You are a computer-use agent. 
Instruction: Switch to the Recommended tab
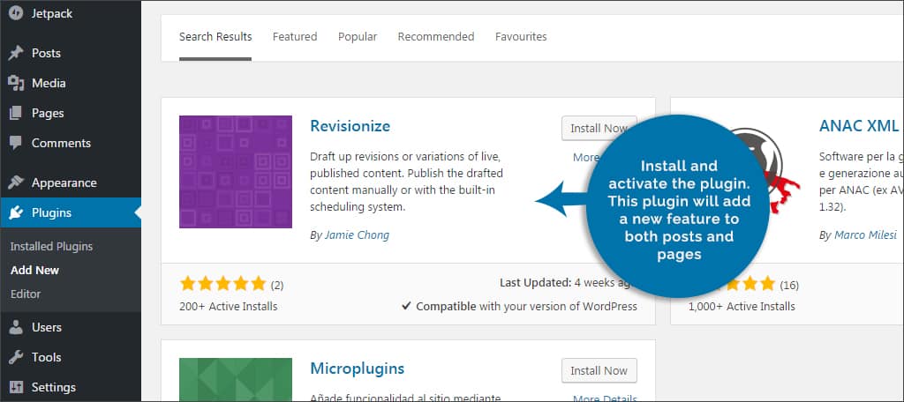pyautogui.click(x=436, y=37)
